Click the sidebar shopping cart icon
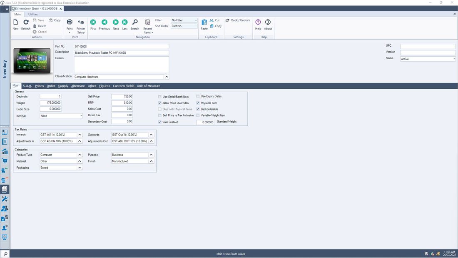 point(5,161)
